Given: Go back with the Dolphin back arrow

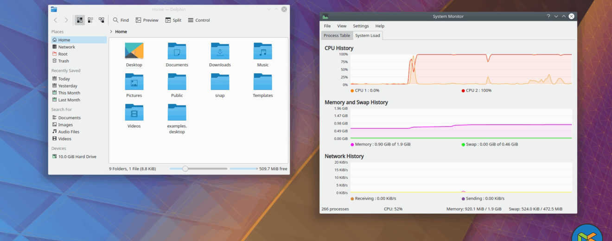Looking at the screenshot, I should [56, 20].
